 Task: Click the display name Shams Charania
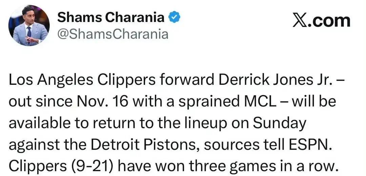[x=111, y=18]
